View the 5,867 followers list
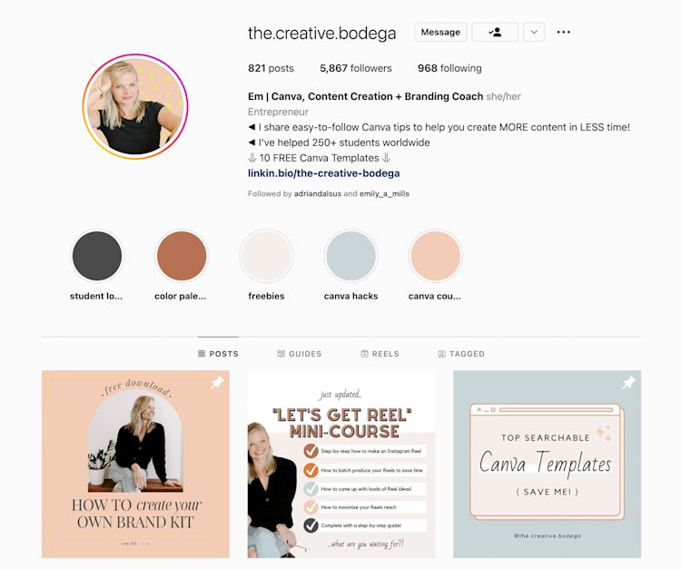Image resolution: width=681 pixels, height=569 pixels. point(356,68)
